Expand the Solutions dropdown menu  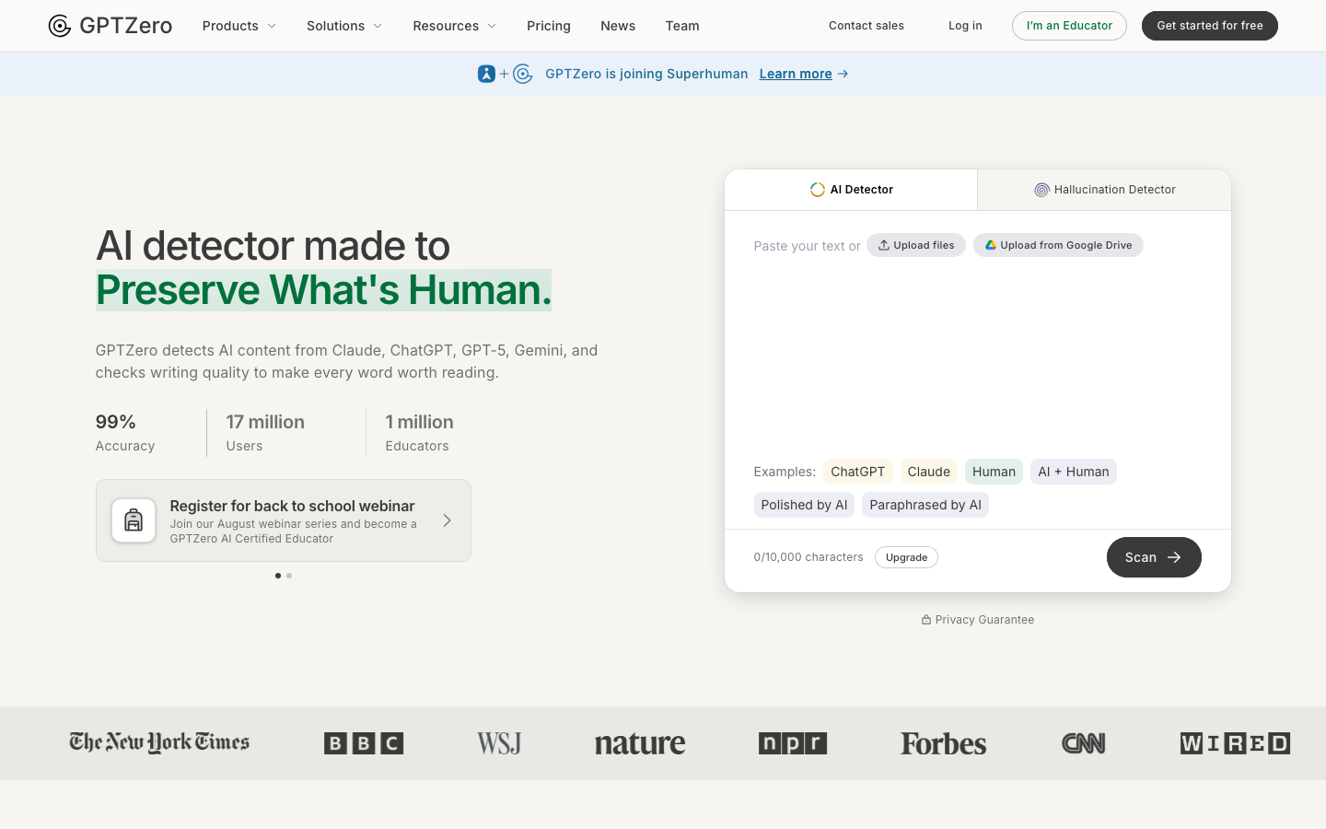tap(344, 26)
